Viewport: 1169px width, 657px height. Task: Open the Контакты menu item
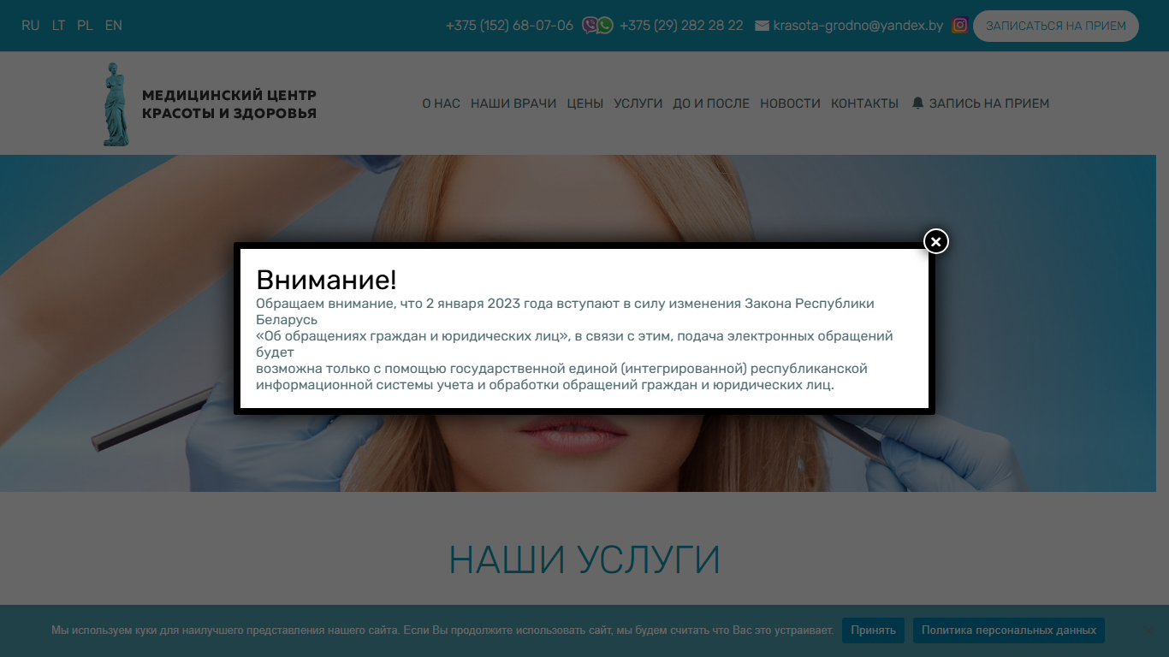[x=864, y=104]
